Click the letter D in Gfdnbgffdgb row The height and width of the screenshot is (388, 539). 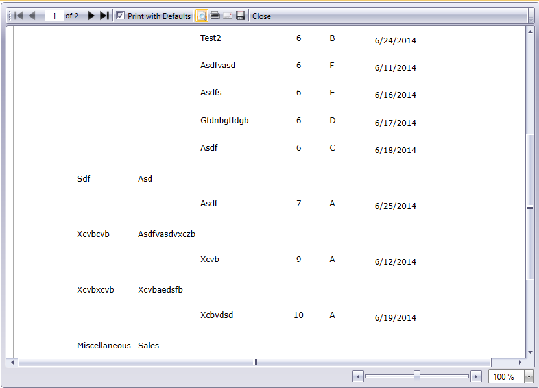tap(332, 121)
